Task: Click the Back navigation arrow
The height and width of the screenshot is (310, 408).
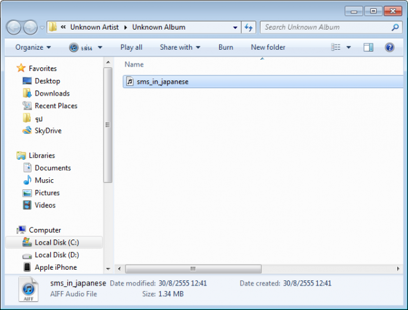Action: [14, 27]
